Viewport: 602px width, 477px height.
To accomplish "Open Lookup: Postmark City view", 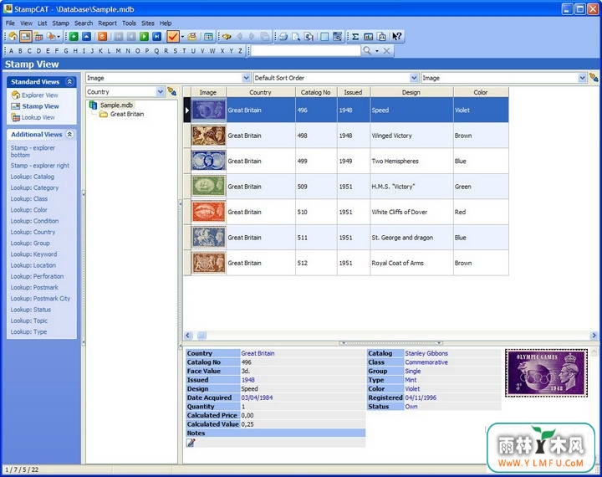I will tap(40, 299).
